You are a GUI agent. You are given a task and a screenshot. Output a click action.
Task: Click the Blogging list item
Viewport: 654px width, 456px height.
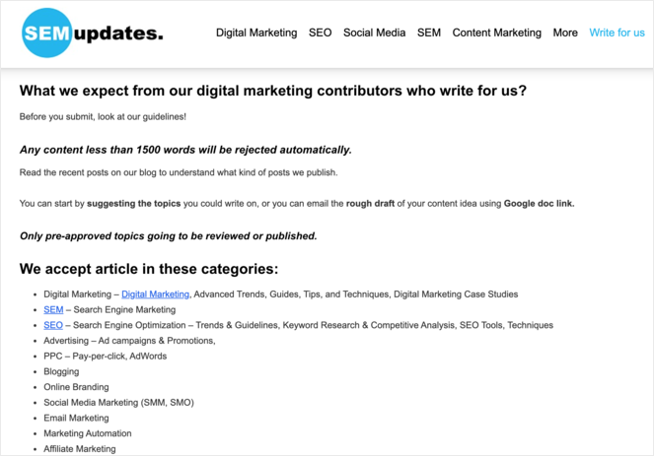61,371
